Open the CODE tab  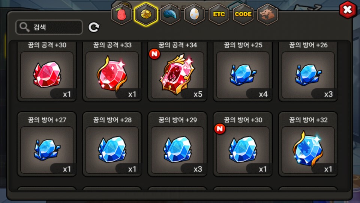(x=243, y=14)
